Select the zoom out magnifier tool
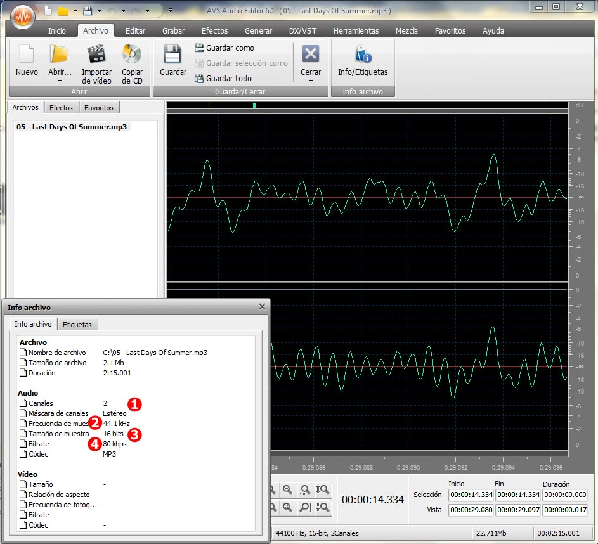This screenshot has height=544, width=598. click(x=287, y=489)
